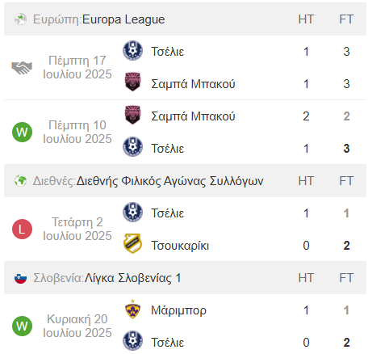Click the red L badge for 2 July

click(x=22, y=229)
